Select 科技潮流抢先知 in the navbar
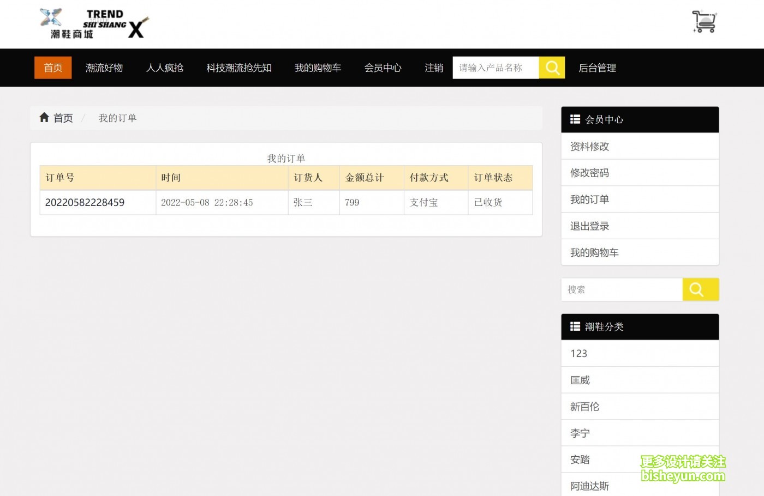The height and width of the screenshot is (496, 764). point(239,68)
